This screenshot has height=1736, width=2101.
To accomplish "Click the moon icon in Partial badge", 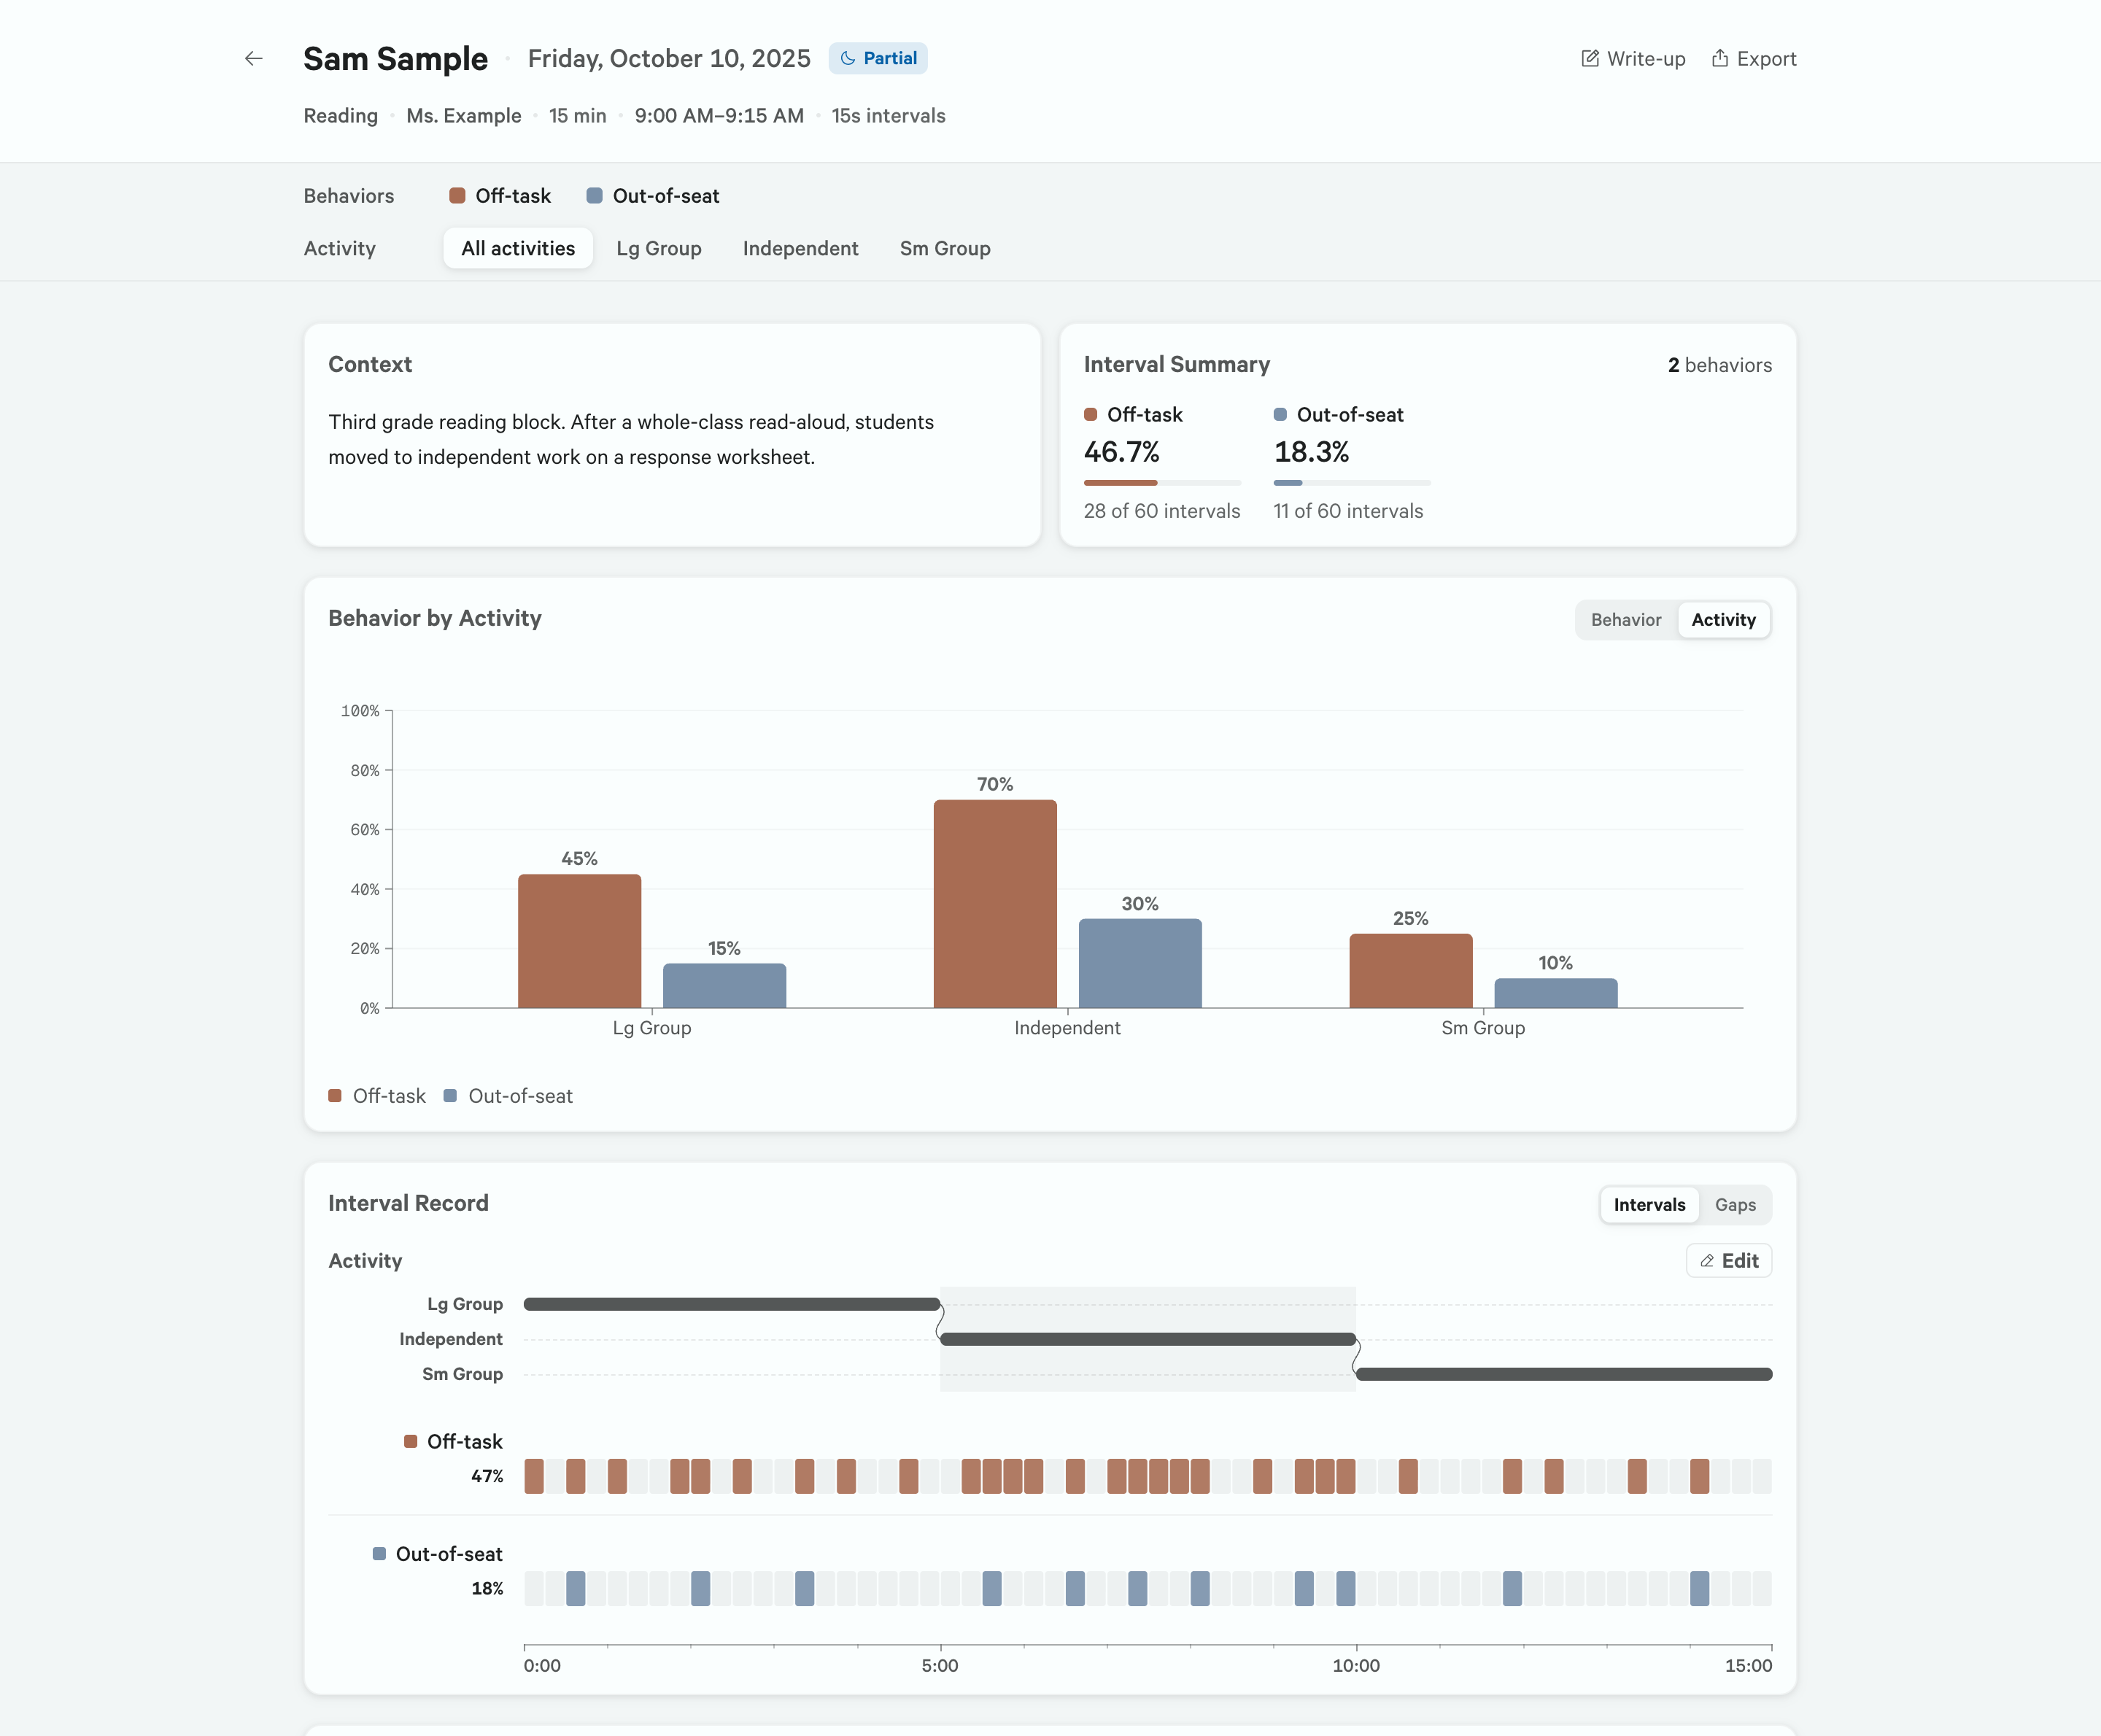I will [x=847, y=59].
